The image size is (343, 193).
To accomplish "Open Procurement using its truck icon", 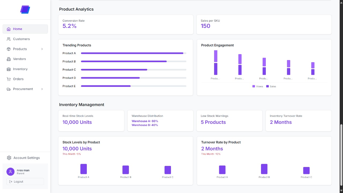I will (9, 89).
